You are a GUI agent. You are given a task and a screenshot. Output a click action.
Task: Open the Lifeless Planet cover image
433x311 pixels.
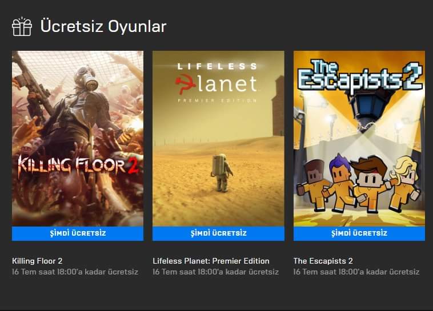tap(218, 139)
